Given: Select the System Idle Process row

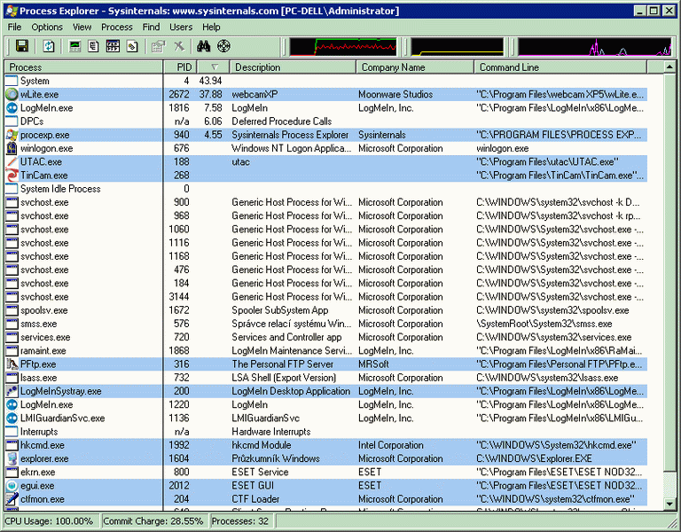Looking at the screenshot, I should pyautogui.click(x=326, y=189).
